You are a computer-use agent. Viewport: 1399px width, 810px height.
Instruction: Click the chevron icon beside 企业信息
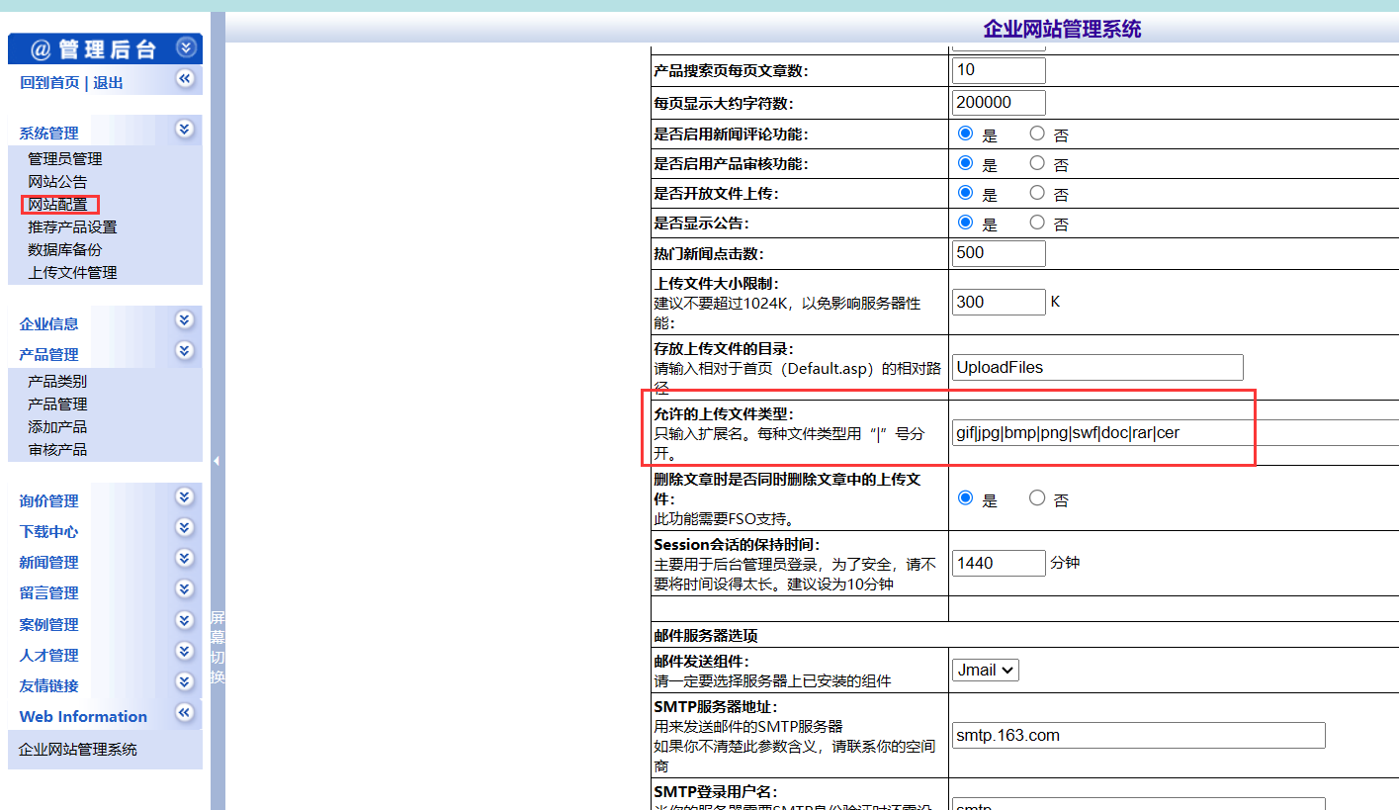click(185, 319)
